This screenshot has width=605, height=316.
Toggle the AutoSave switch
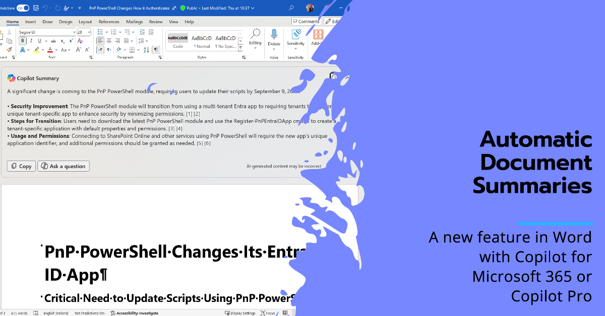point(23,8)
